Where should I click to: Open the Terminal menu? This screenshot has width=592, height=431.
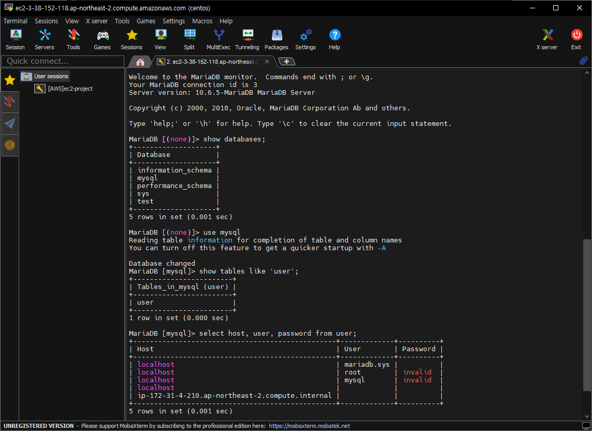[16, 21]
